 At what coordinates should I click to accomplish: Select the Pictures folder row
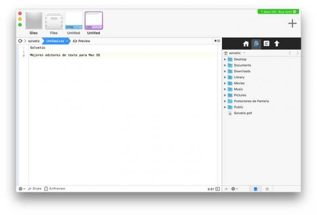[x=262, y=95]
